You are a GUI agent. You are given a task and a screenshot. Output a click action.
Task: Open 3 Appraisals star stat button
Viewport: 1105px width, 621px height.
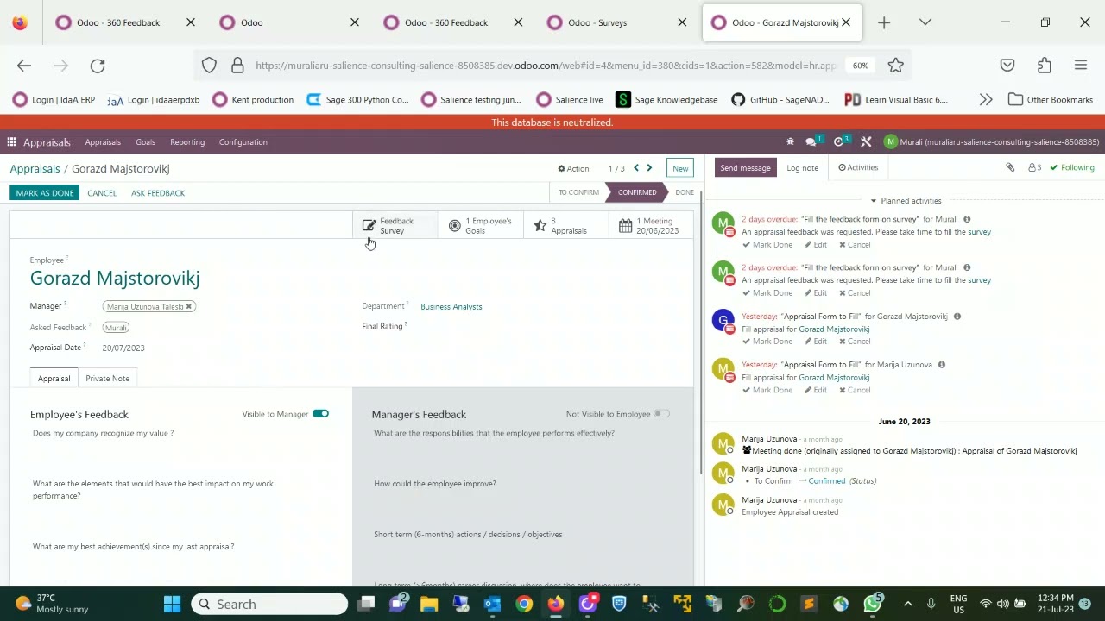(x=566, y=226)
